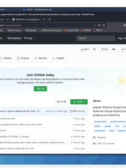Select the python topic tag
The width and height of the screenshot is (126, 168).
click(x=98, y=126)
